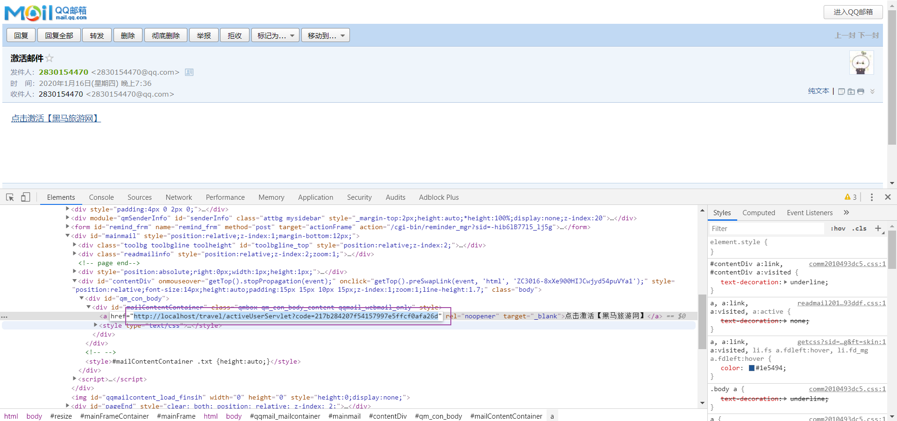This screenshot has height=421, width=897.
Task: Select #contentDiv in the breadcrumb bar
Action: tap(388, 416)
